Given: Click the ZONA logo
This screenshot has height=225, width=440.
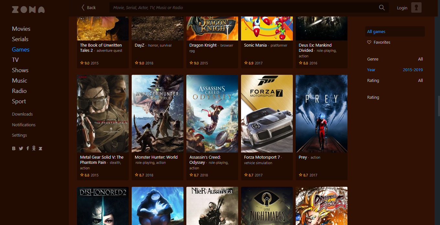Looking at the screenshot, I should click(28, 10).
